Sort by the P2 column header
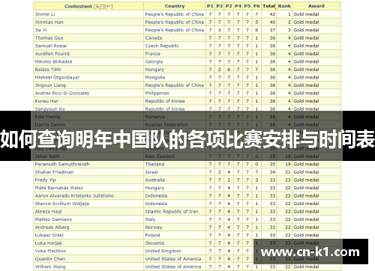Viewport: 375px width, 271px height. point(219,6)
